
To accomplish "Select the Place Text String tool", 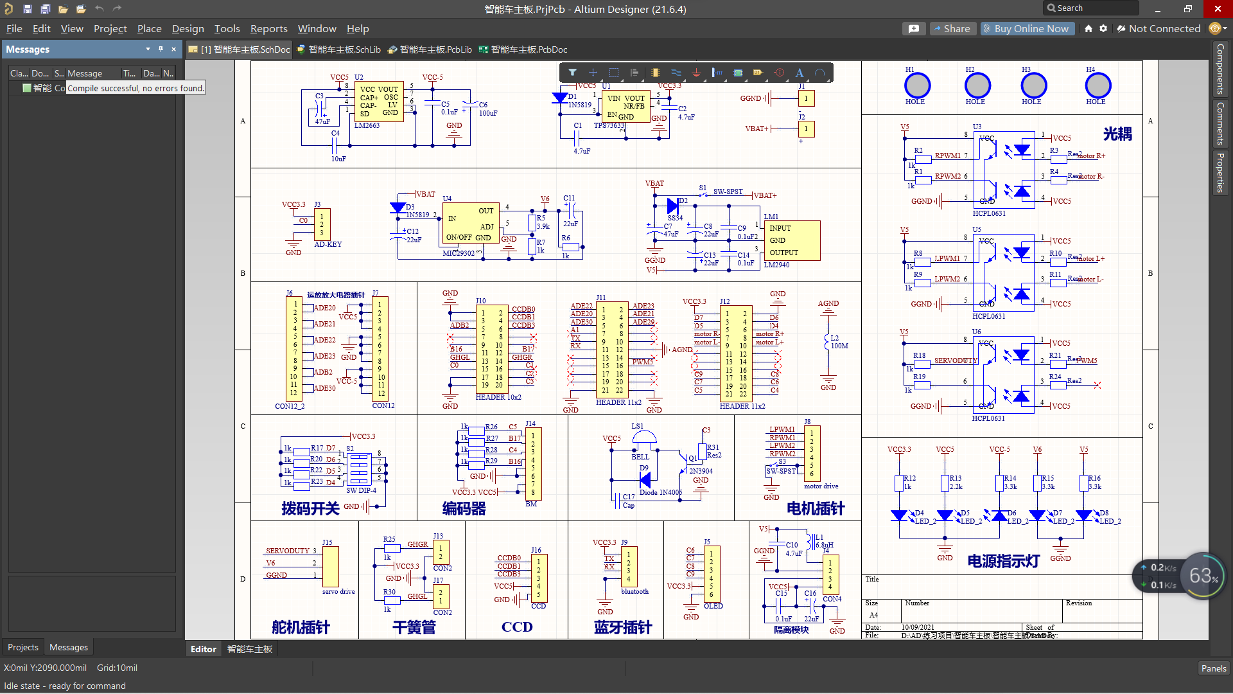I will point(800,73).
